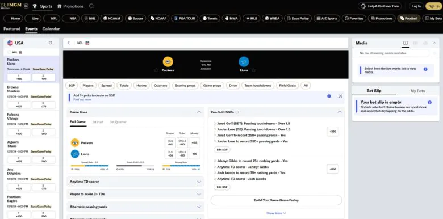The width and height of the screenshot is (443, 219).
Task: Click the Packers logo in the event header
Action: pos(168,62)
